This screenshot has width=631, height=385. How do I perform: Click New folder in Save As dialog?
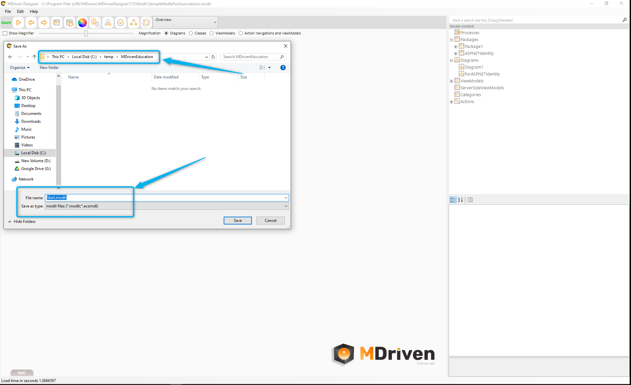[49, 68]
